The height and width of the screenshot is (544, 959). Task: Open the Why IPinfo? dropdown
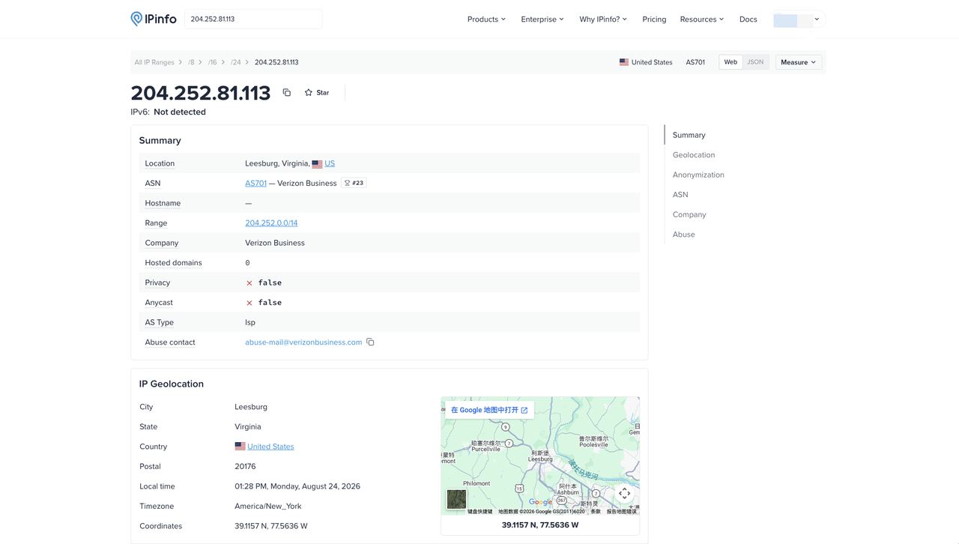click(x=603, y=19)
